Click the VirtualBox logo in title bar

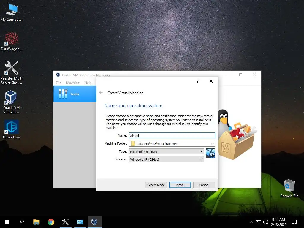[x=58, y=75]
